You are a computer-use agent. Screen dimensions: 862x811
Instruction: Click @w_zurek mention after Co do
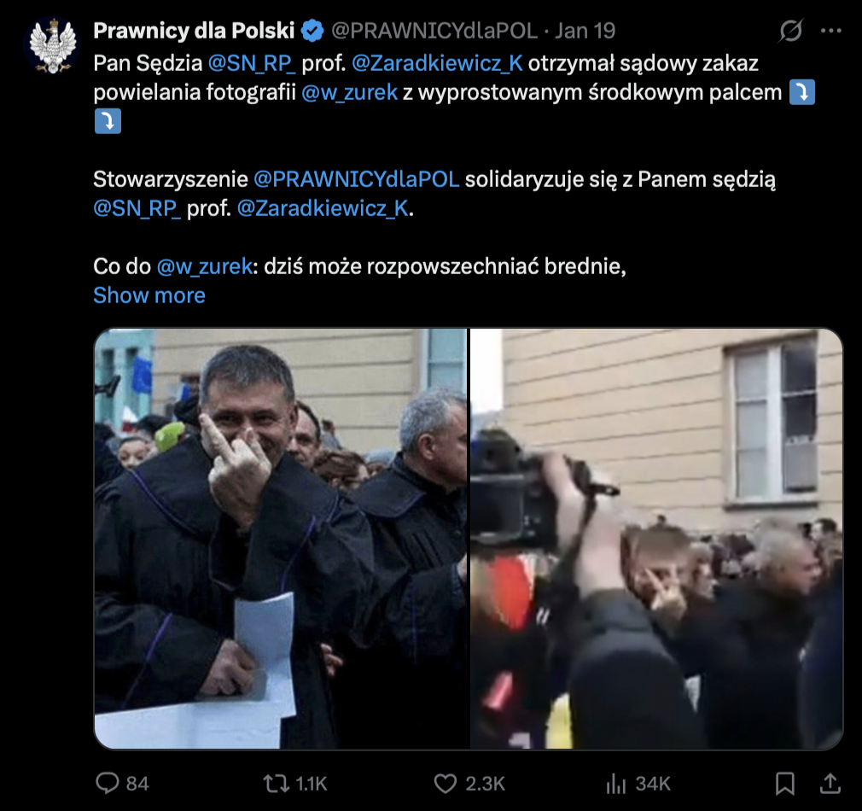coord(205,266)
